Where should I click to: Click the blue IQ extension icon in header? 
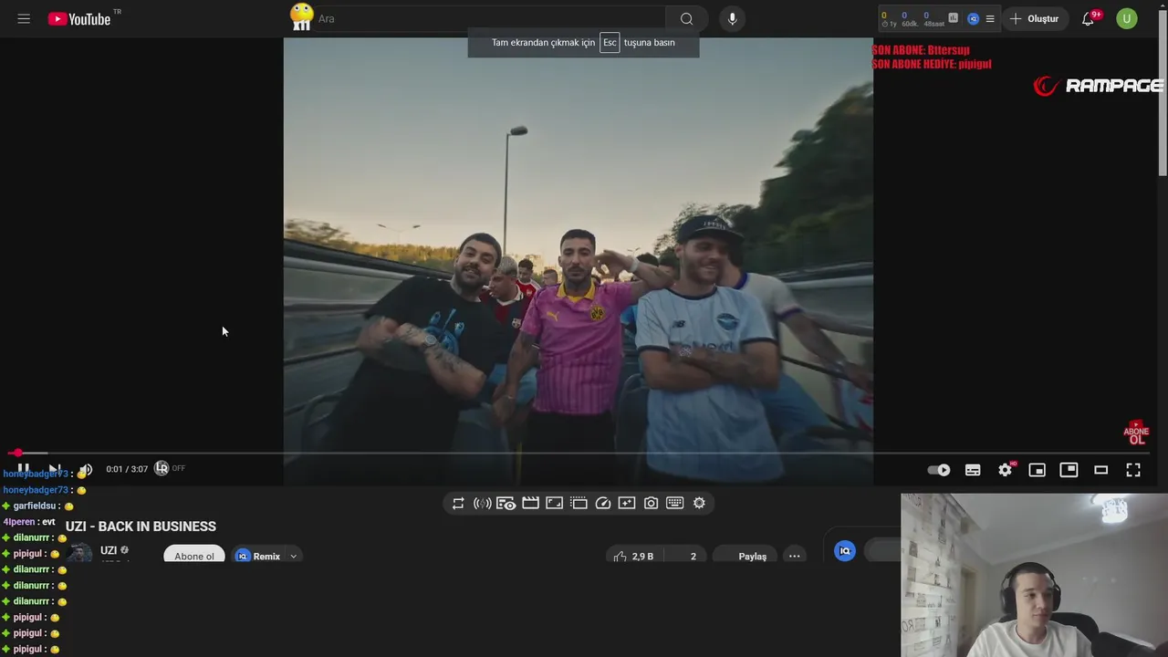(x=973, y=18)
